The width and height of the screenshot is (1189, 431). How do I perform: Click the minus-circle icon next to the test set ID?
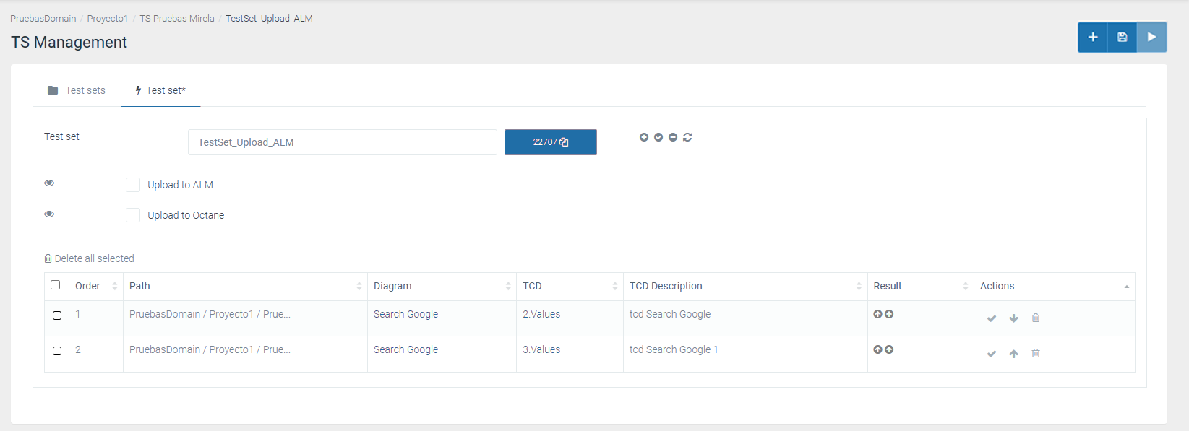coord(673,137)
